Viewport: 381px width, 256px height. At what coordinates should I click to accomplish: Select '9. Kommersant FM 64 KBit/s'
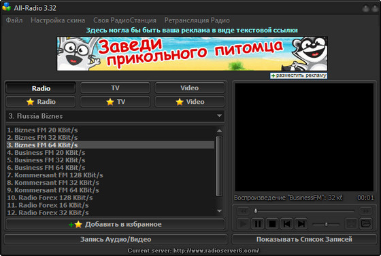pos(110,190)
